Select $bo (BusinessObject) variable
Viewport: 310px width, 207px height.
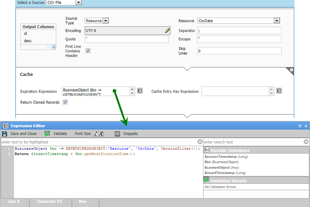pyautogui.click(x=221, y=162)
